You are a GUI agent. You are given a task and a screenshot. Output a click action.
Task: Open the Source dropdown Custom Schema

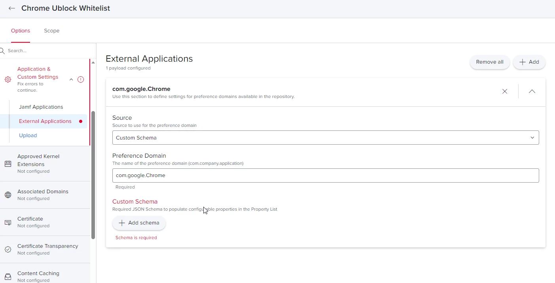pyautogui.click(x=326, y=138)
